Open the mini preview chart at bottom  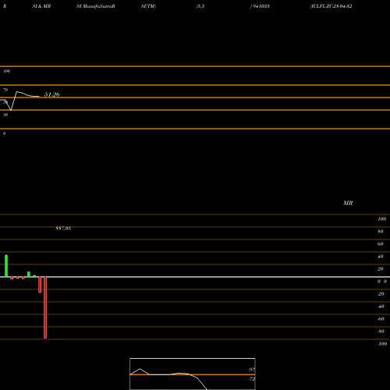point(193,374)
